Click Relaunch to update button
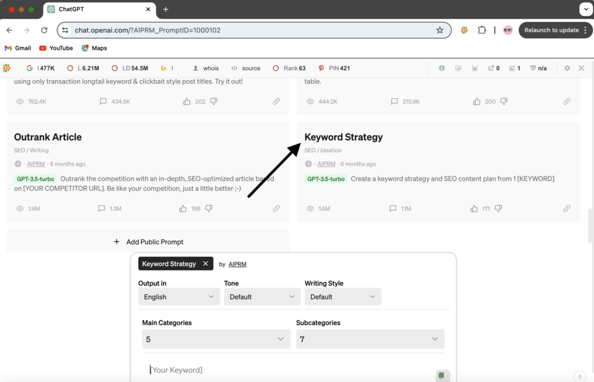Viewport: 594px width, 382px height. (551, 30)
